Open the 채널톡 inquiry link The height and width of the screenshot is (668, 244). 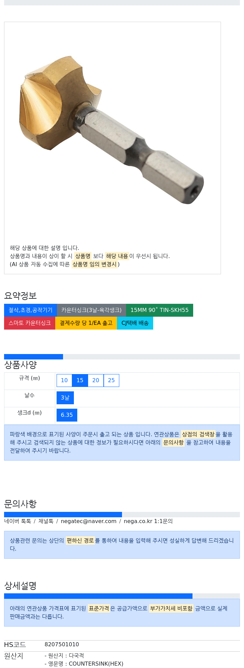tap(46, 521)
